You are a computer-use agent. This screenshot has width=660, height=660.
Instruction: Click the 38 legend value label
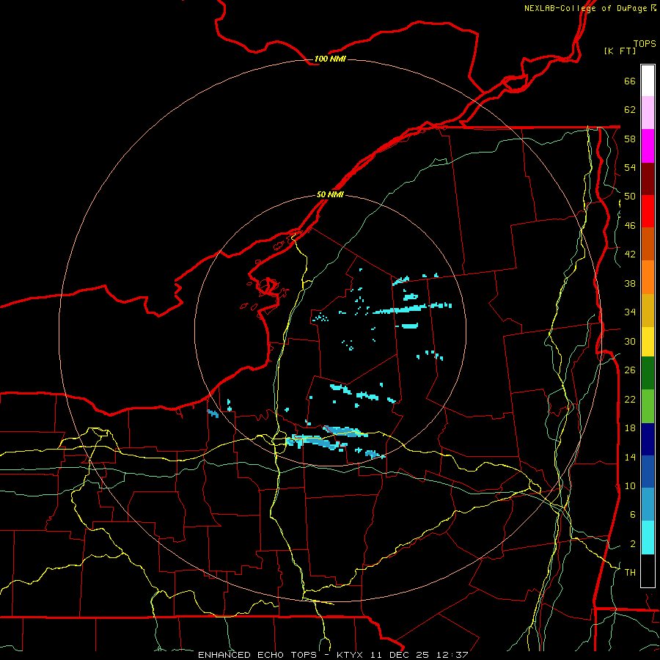(630, 283)
